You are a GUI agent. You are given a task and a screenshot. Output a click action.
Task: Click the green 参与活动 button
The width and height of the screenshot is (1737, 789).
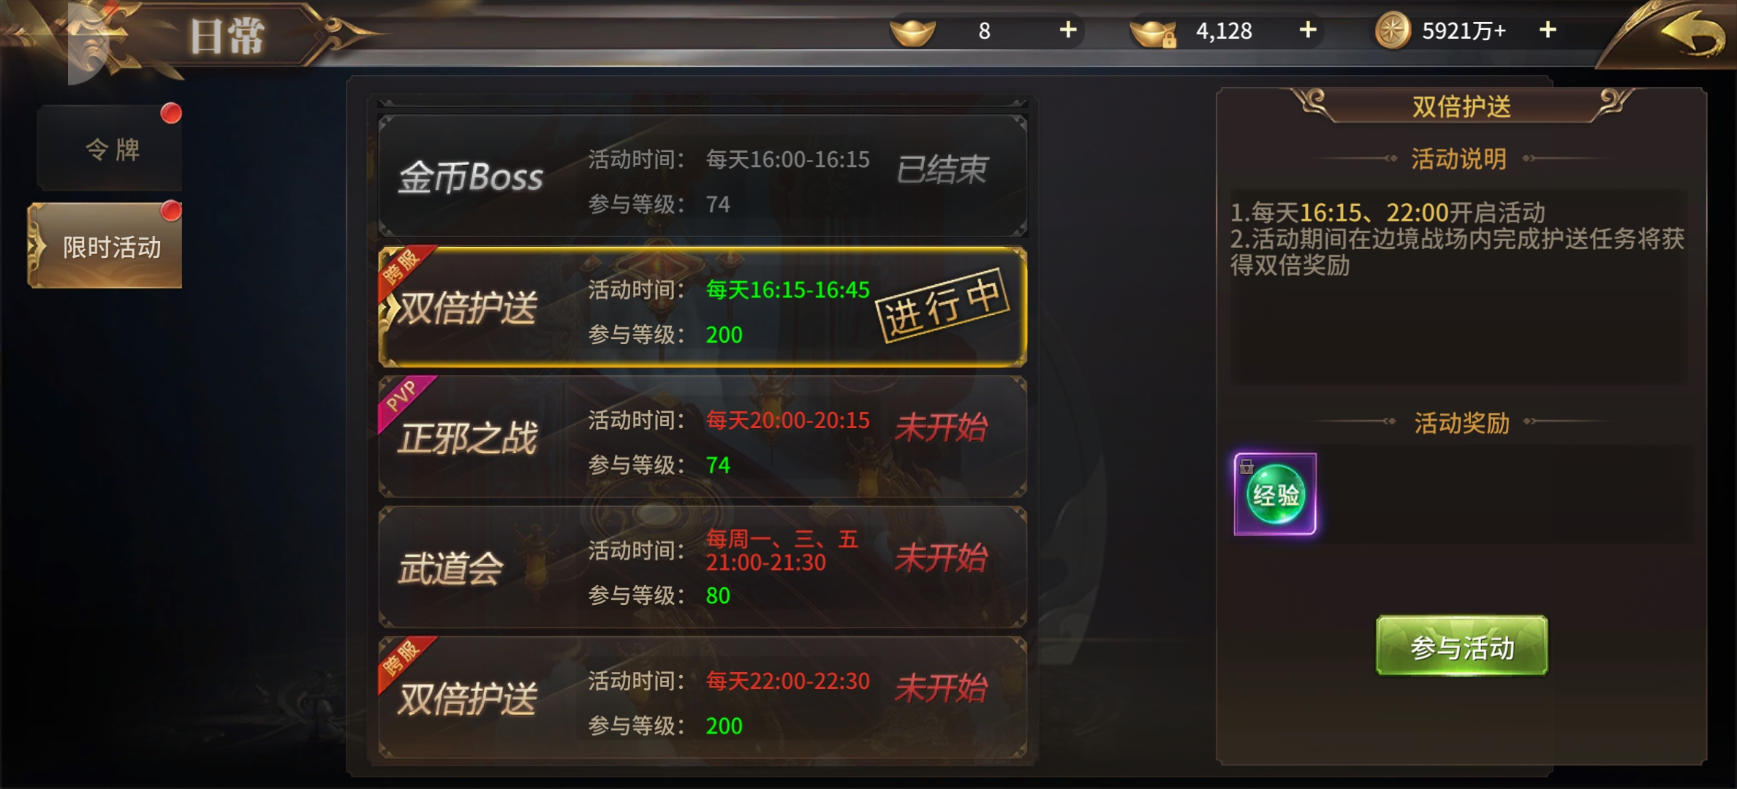[x=1461, y=647]
